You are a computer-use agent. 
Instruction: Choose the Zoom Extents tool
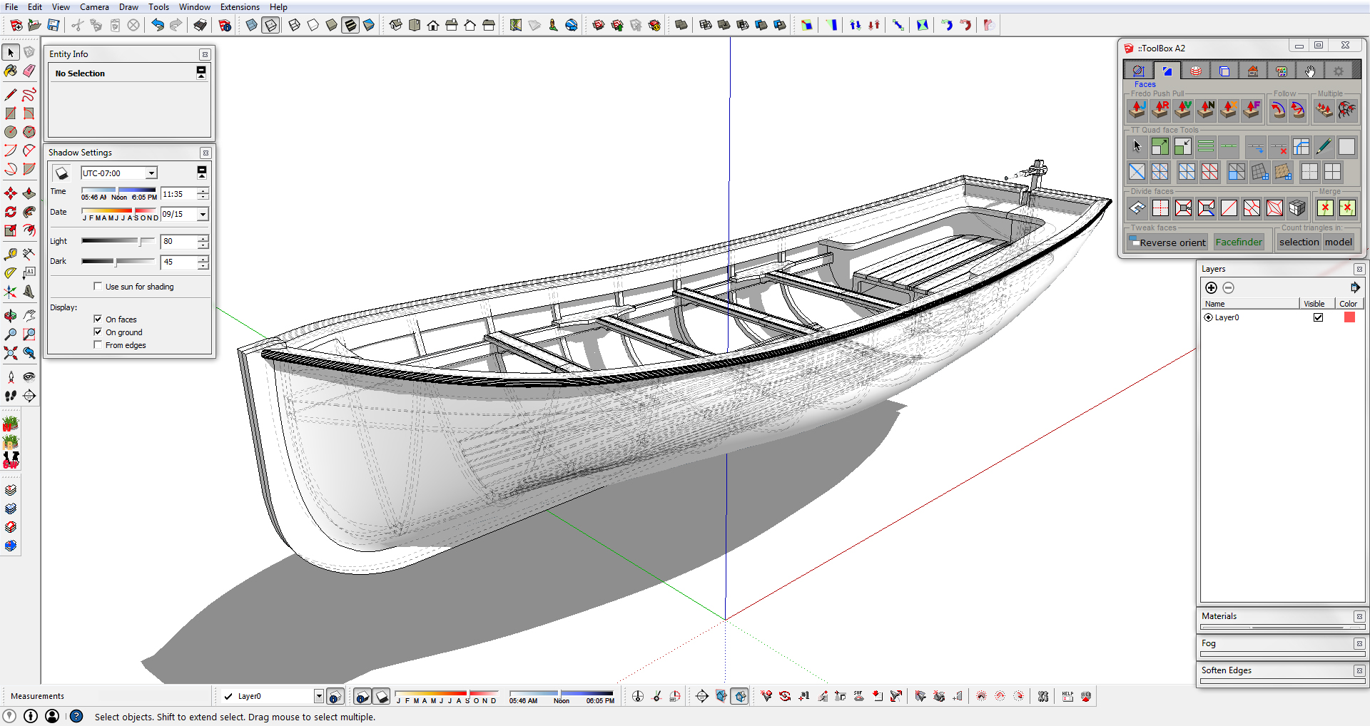pyautogui.click(x=11, y=353)
